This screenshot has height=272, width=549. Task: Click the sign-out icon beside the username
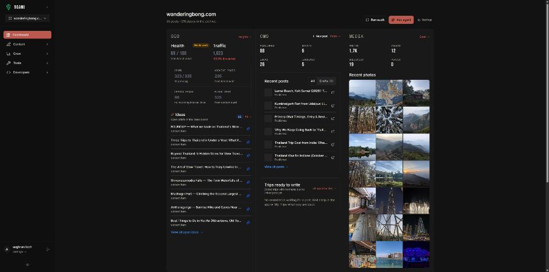click(48, 249)
